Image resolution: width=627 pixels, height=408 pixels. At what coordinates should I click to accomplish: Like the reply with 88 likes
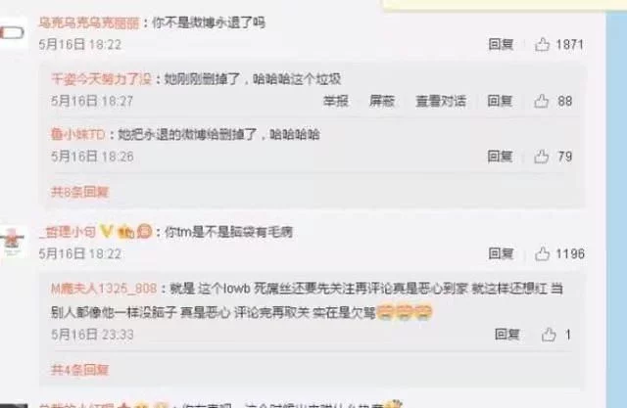541,101
